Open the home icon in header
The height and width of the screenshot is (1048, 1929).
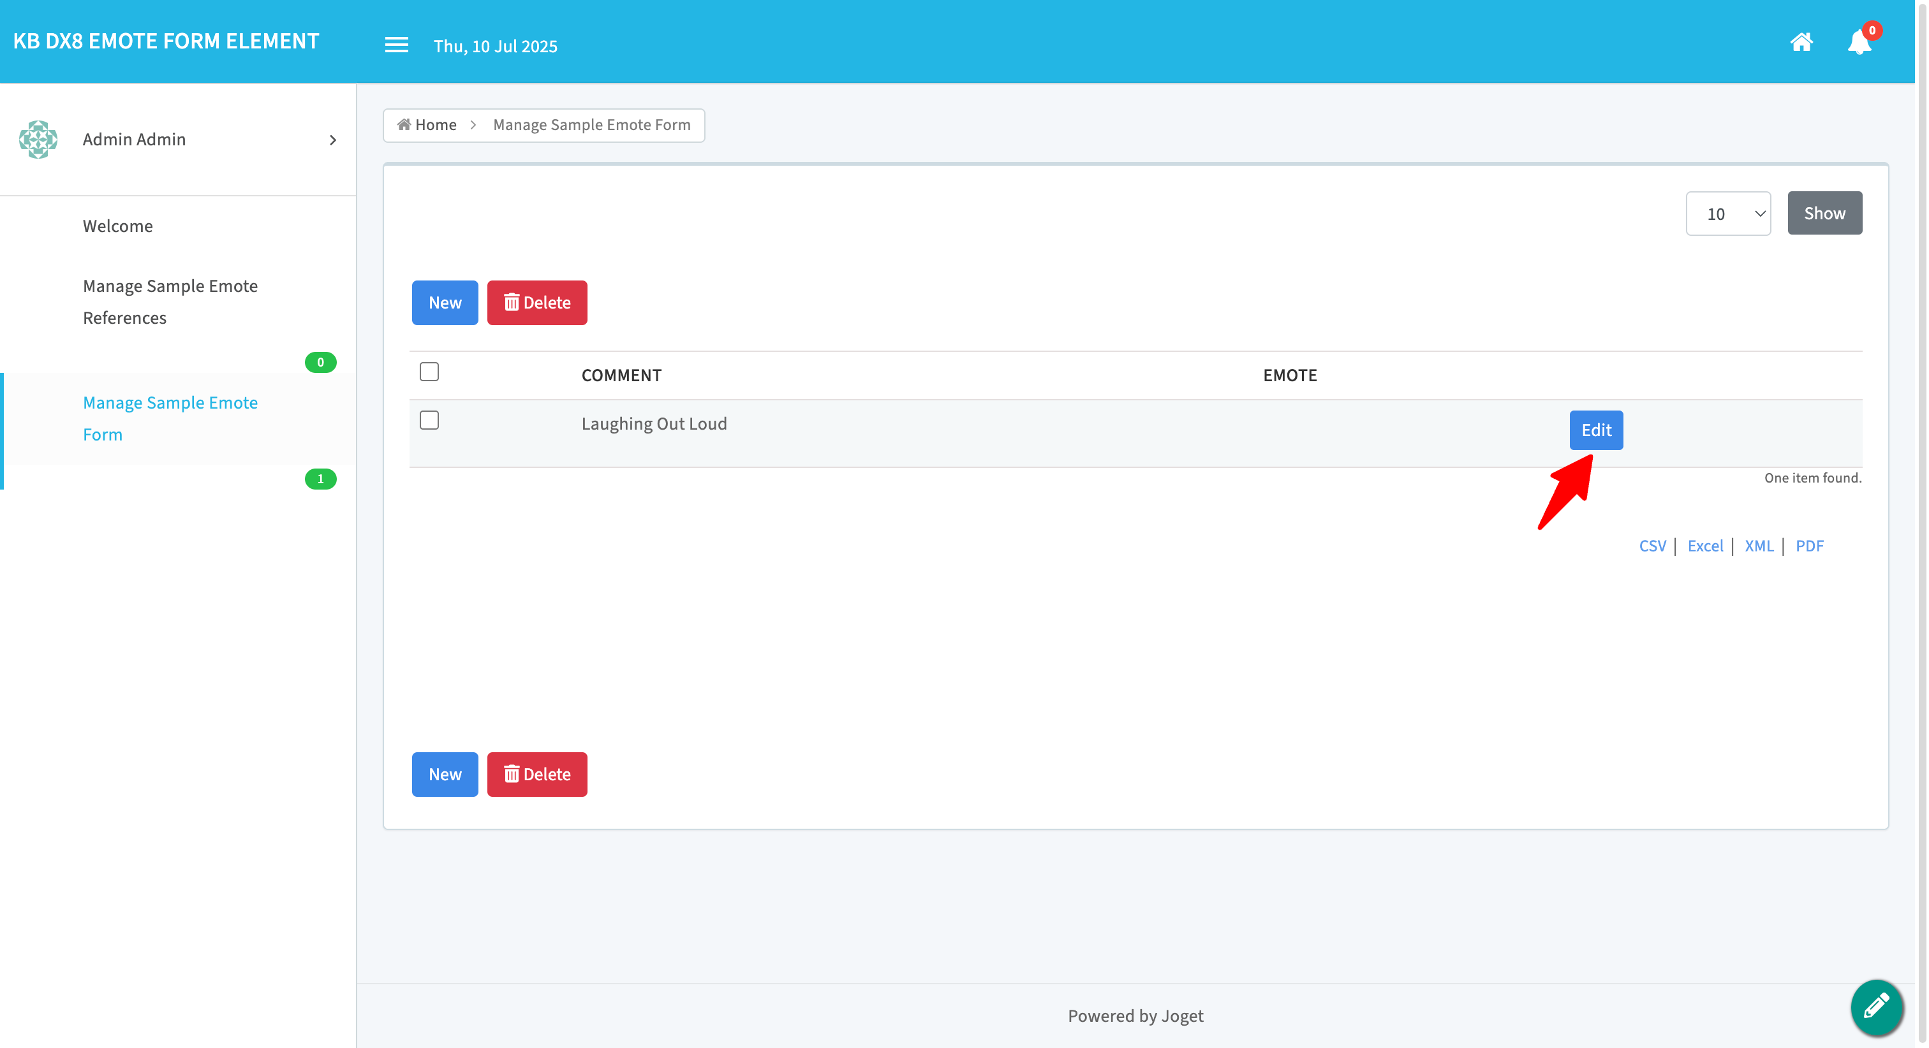[1801, 42]
